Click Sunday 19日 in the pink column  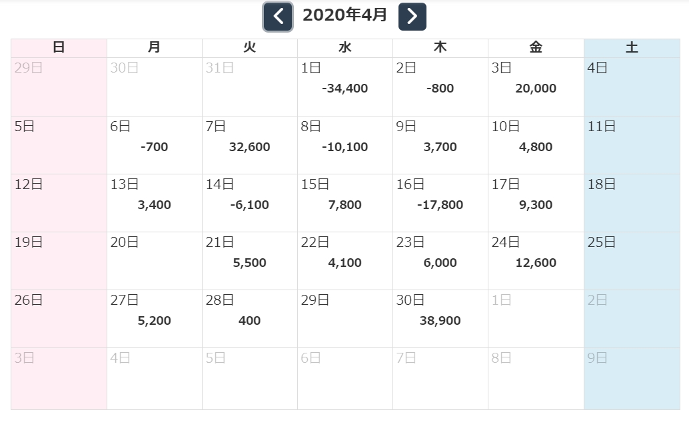pyautogui.click(x=59, y=261)
